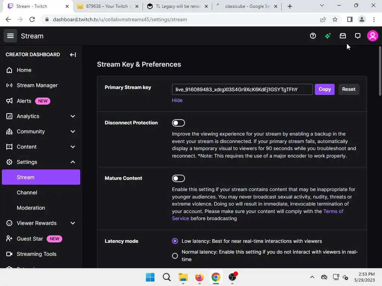Switch to the 879638 Your Twitch tab
Screen dimensions: 382x286
pyautogui.click(x=107, y=6)
